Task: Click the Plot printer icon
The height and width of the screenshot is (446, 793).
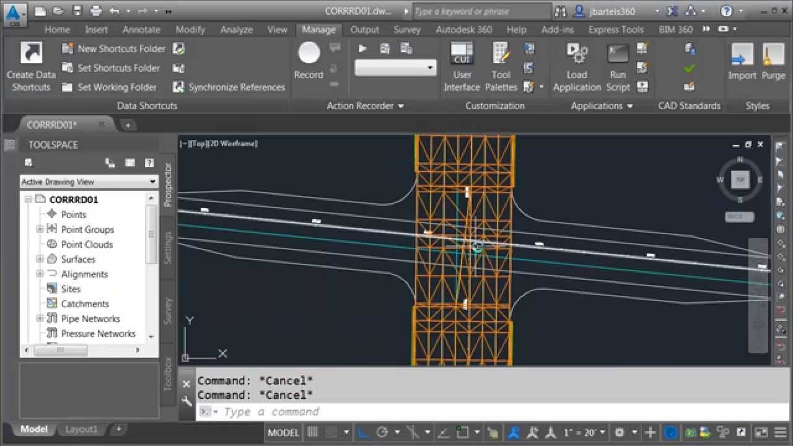Action: click(96, 11)
